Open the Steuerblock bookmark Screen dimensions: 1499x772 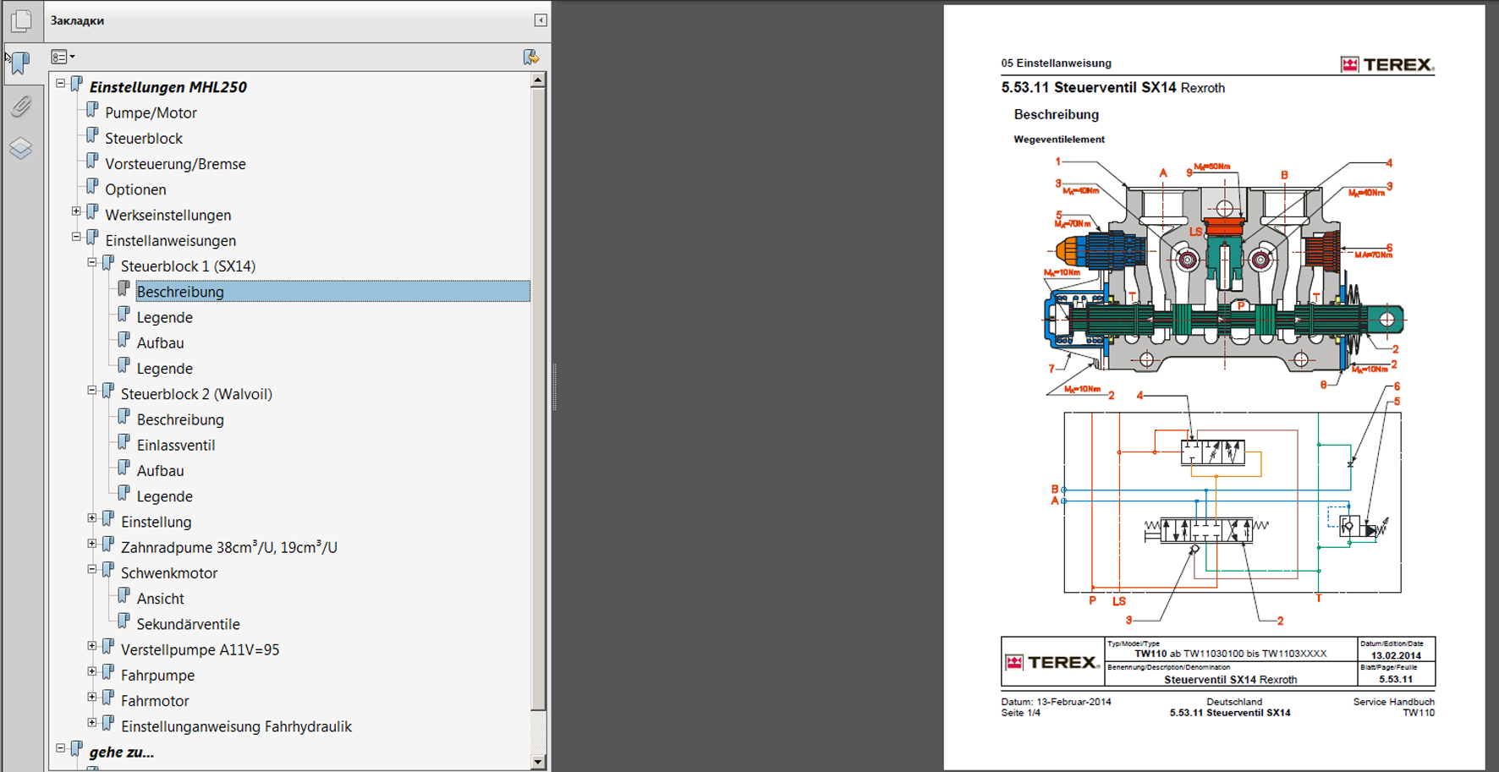tap(144, 138)
